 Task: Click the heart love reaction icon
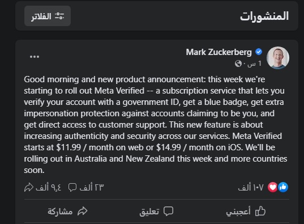(x=273, y=187)
